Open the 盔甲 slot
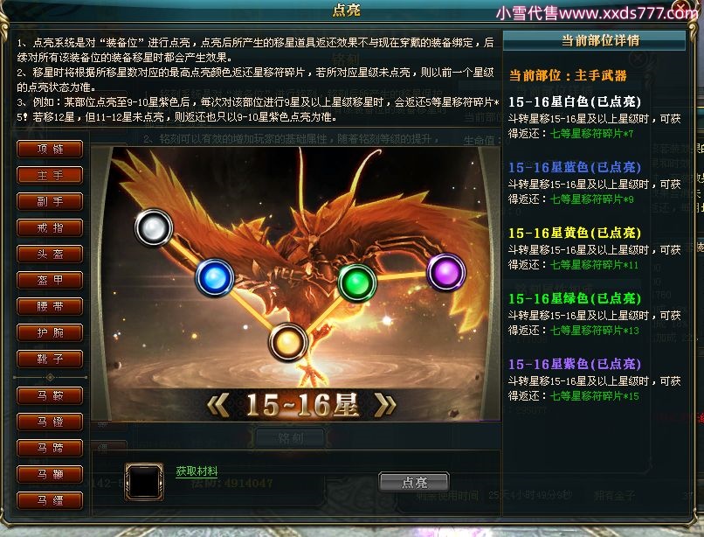704x537 pixels. [x=50, y=280]
